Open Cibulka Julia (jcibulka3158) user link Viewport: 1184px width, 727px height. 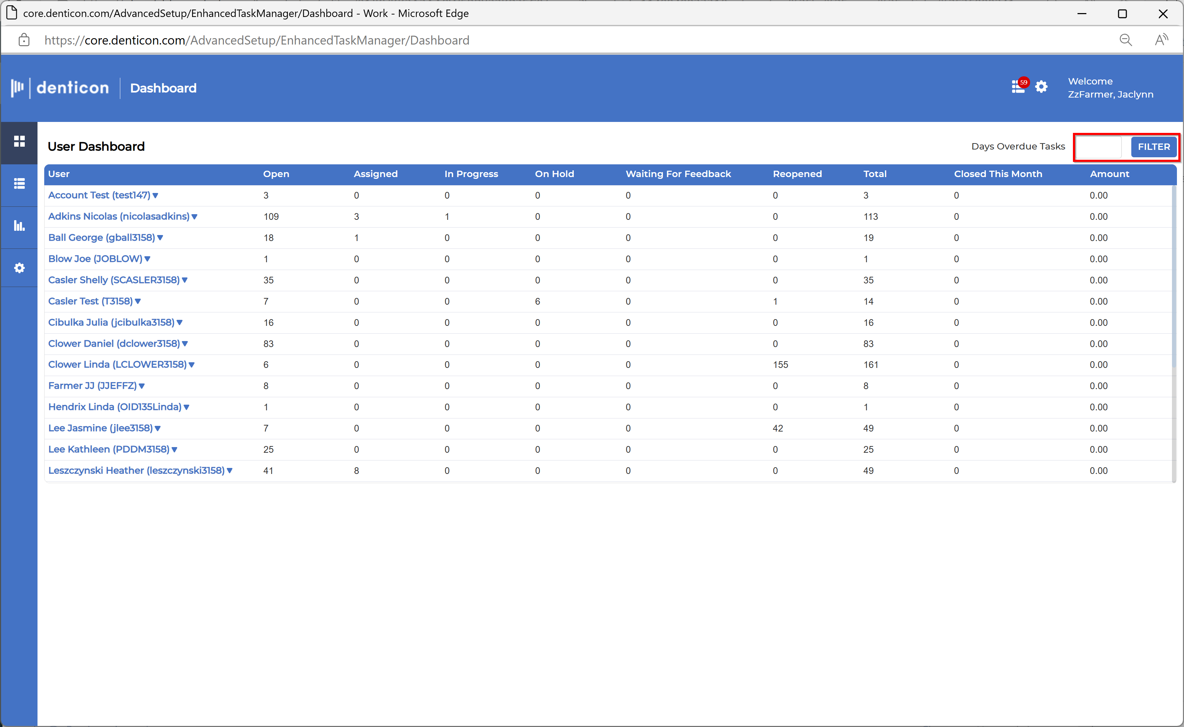pyautogui.click(x=111, y=322)
